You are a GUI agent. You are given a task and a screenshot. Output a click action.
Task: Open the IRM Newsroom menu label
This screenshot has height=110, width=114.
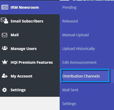pyautogui.click(x=25, y=7)
